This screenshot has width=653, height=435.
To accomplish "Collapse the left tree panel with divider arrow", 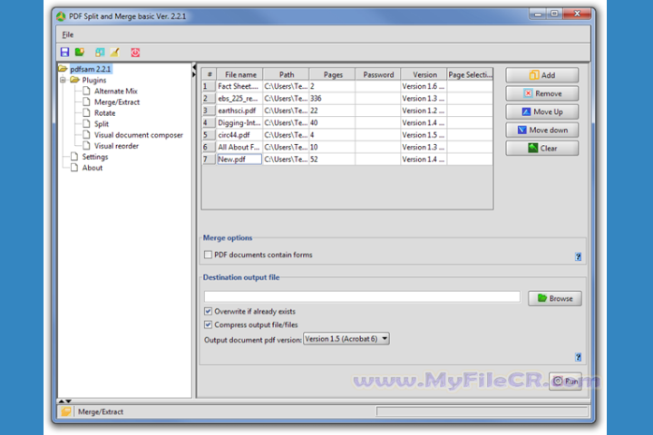I will 194,67.
